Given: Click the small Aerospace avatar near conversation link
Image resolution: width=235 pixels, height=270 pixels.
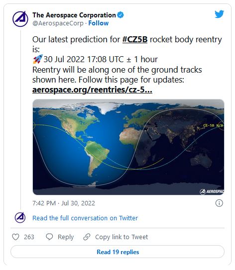Looking at the screenshot, I should 20,217.
